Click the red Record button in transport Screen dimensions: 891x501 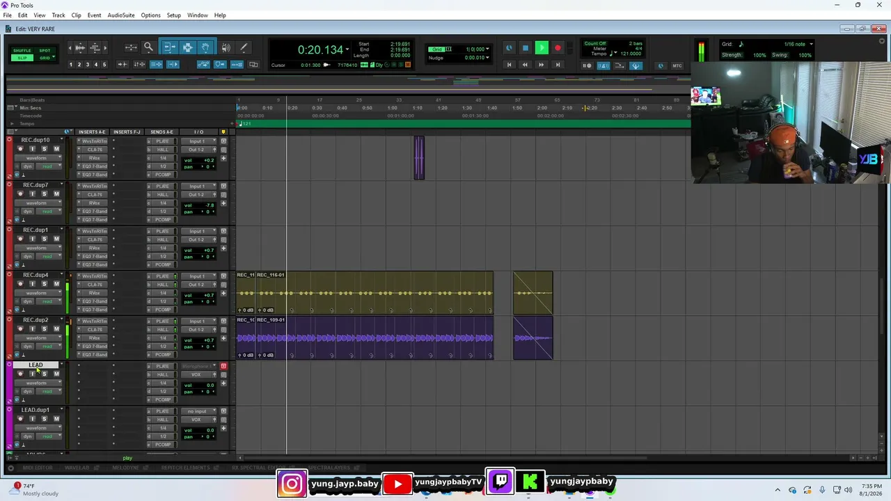[x=558, y=48]
